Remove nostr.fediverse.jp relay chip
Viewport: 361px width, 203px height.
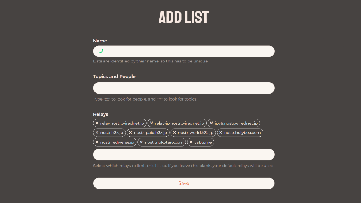[97, 142]
